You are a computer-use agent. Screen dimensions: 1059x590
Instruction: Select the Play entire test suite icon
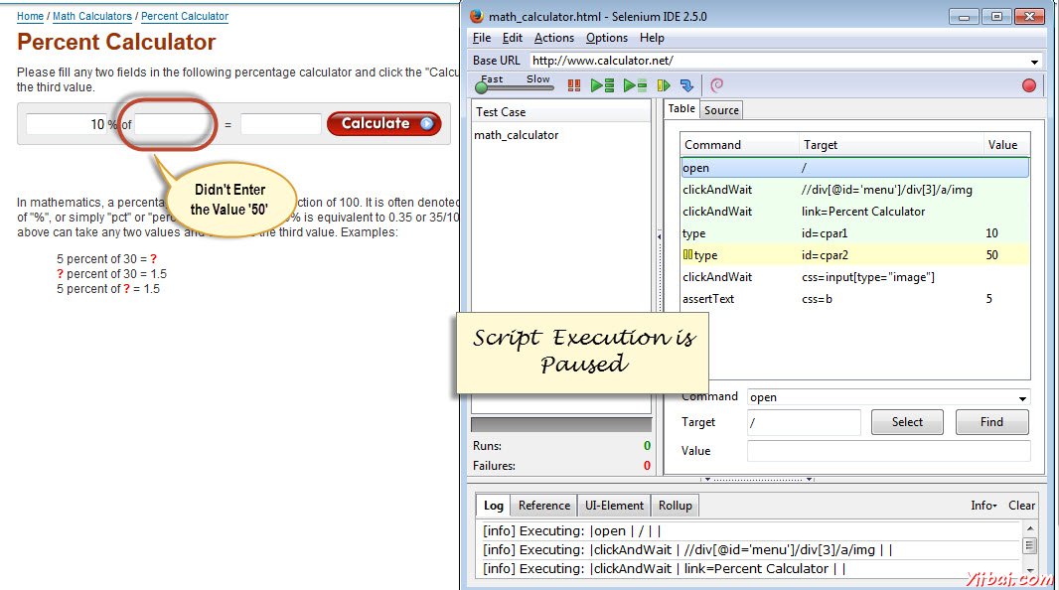[x=602, y=86]
